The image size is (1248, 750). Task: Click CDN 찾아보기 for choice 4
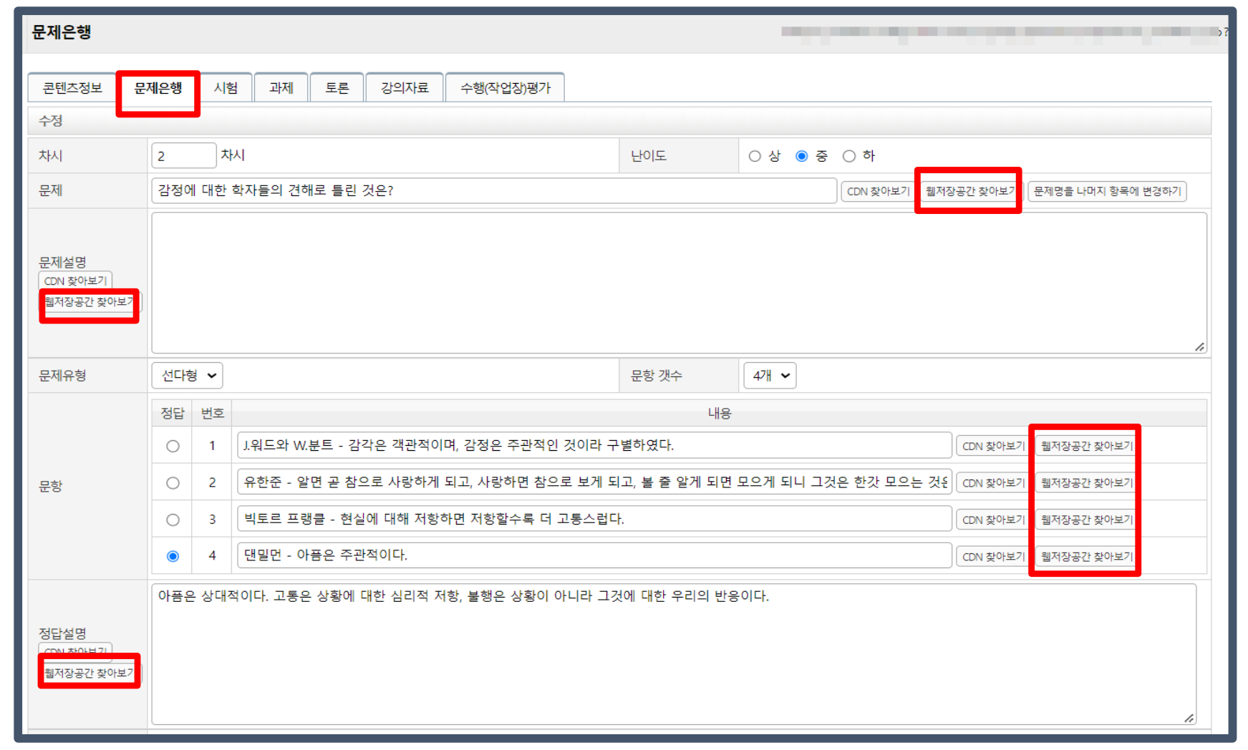[x=992, y=557]
